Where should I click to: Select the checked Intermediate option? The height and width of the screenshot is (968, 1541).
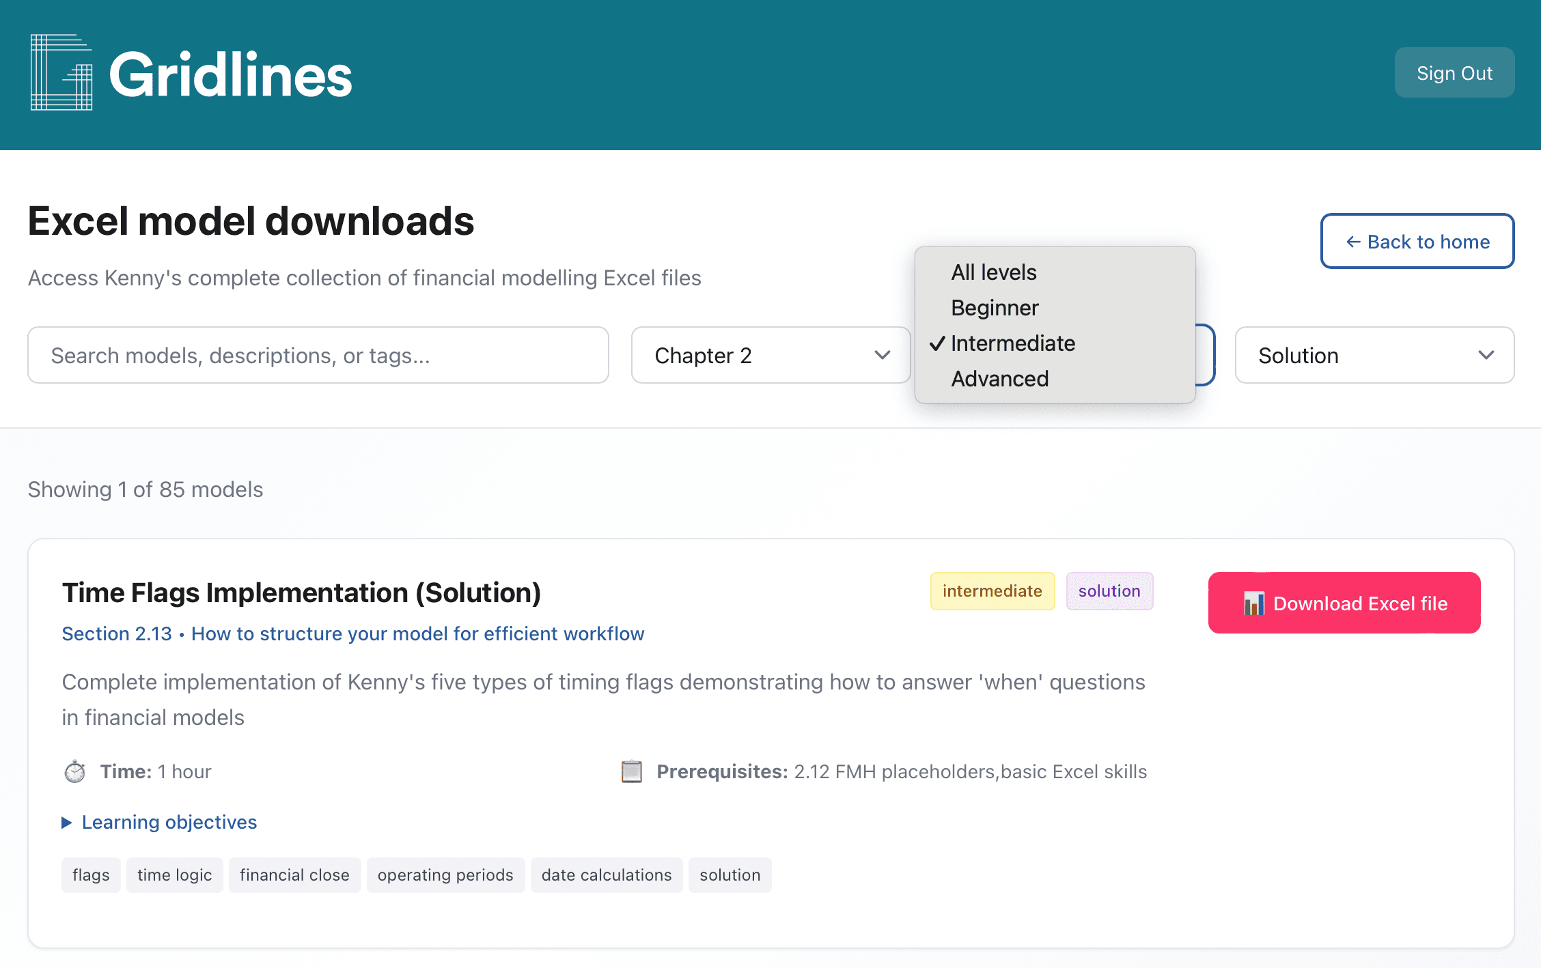(1012, 343)
